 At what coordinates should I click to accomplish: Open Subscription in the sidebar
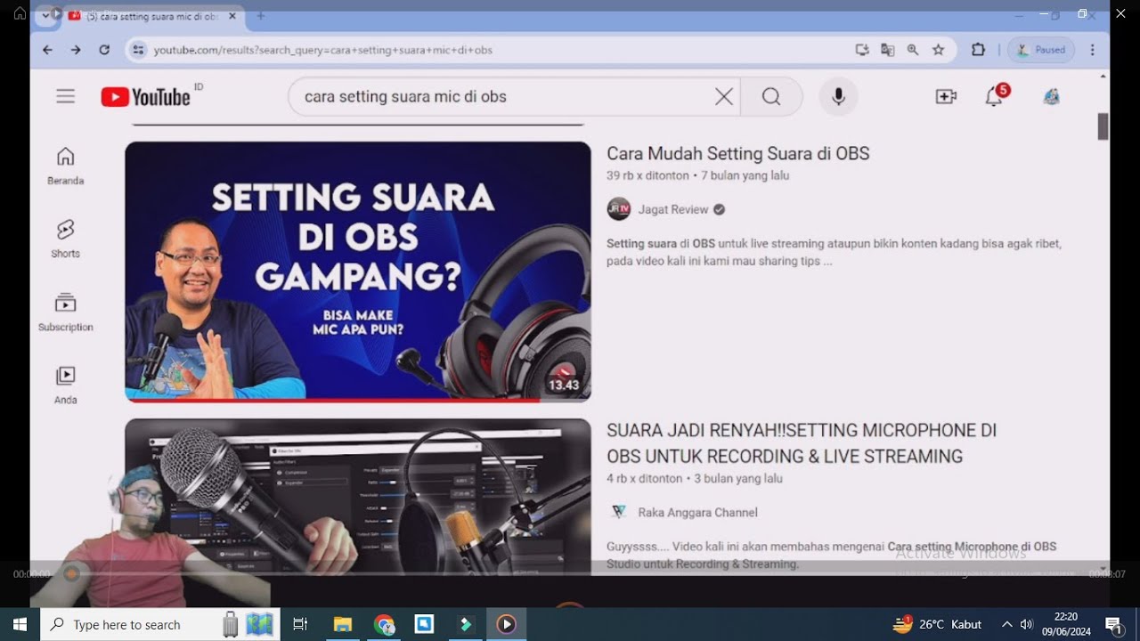pyautogui.click(x=65, y=312)
